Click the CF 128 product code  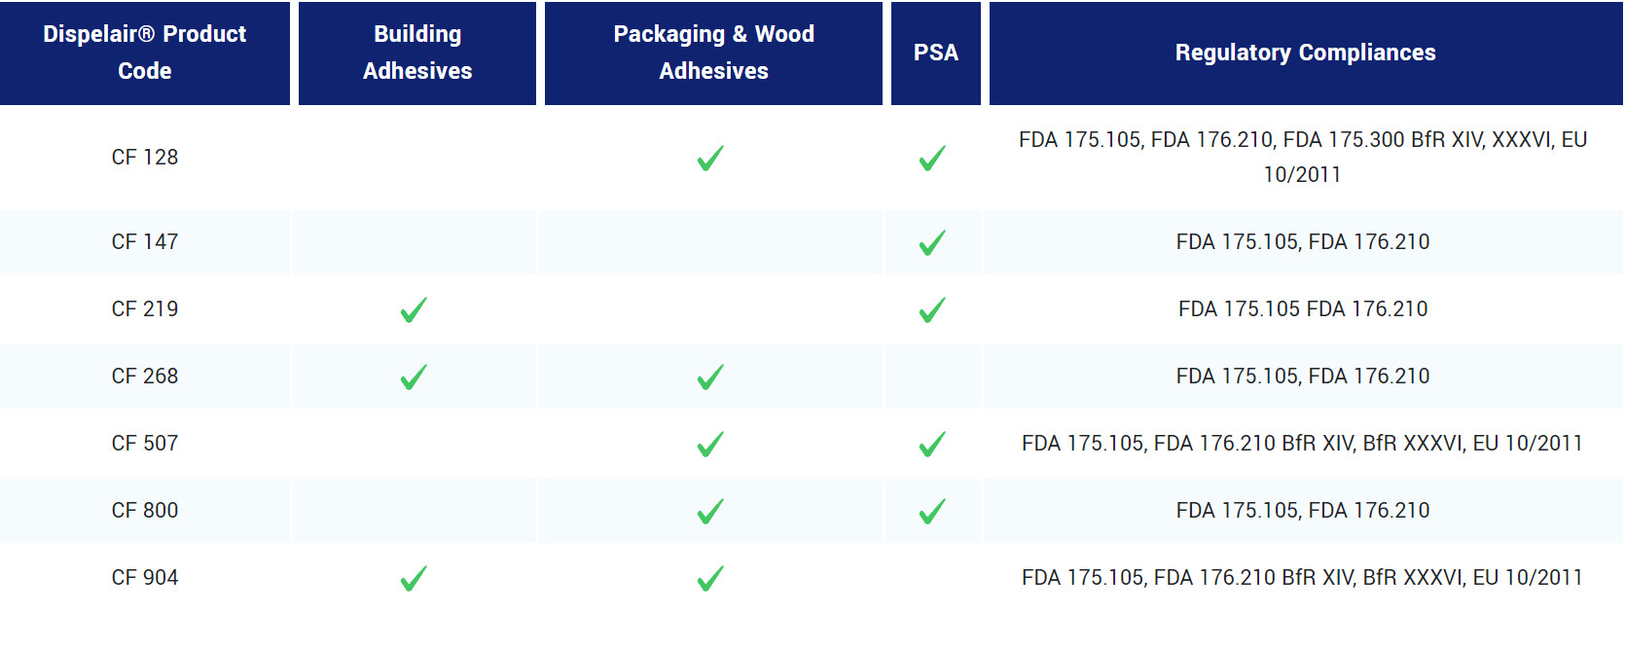click(x=145, y=158)
